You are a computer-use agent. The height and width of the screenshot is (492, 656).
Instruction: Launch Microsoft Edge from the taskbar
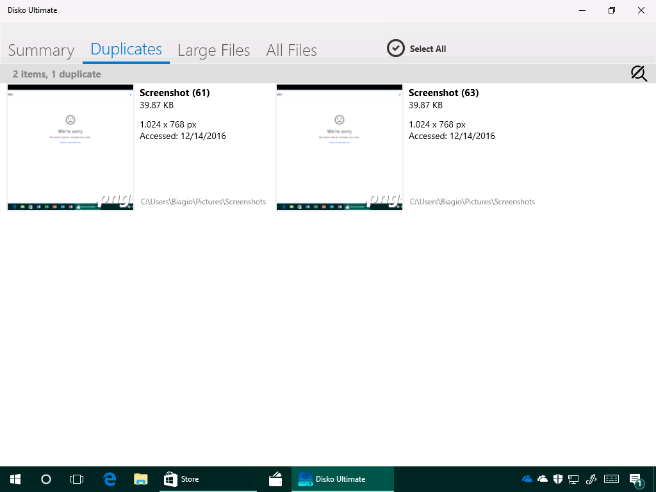110,479
